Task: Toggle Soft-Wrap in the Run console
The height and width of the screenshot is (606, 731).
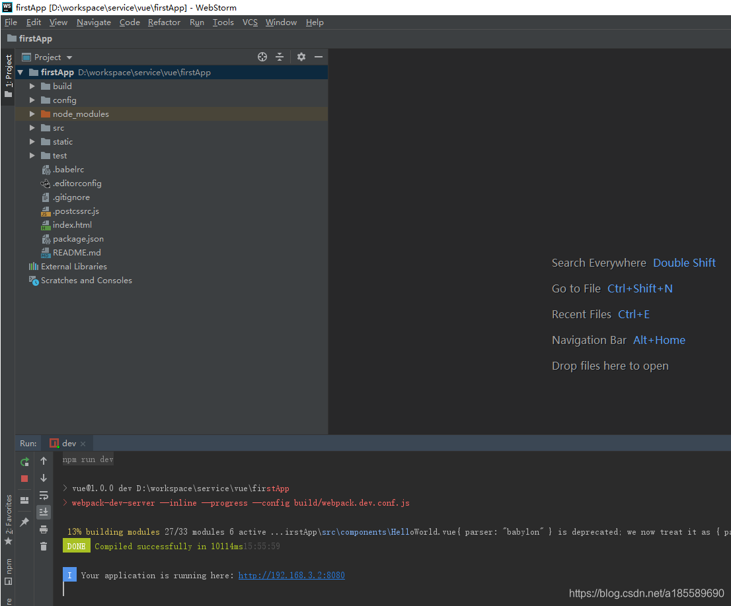Action: coord(44,495)
